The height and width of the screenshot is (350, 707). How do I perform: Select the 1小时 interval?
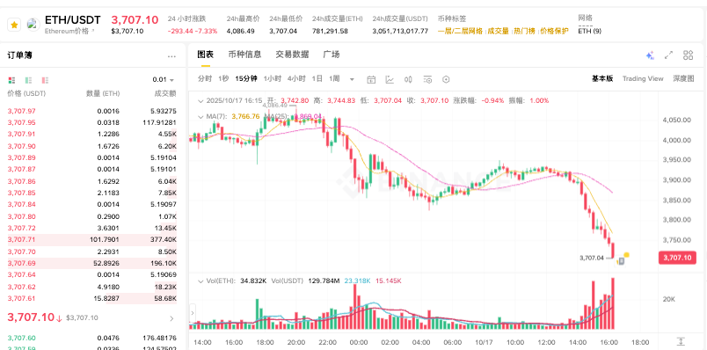point(273,78)
